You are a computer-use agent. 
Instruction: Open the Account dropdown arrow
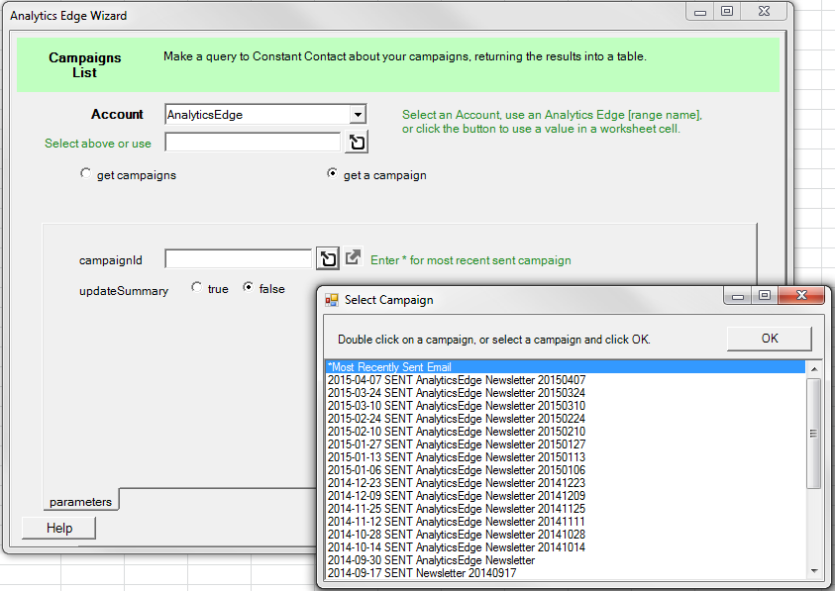pyautogui.click(x=358, y=115)
